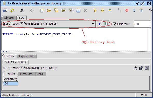
Task: Select the result cell showing 100
Action: tap(11, 84)
